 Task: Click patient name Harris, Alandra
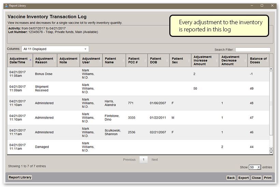point(110,103)
